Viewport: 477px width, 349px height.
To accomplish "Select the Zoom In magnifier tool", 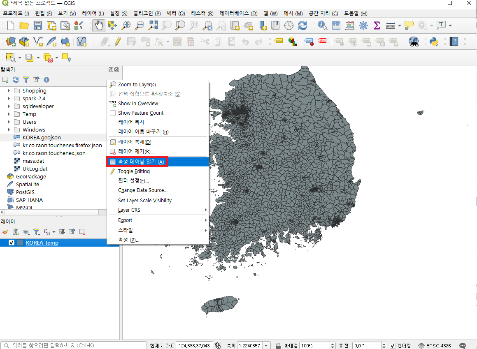I will pyautogui.click(x=126, y=25).
